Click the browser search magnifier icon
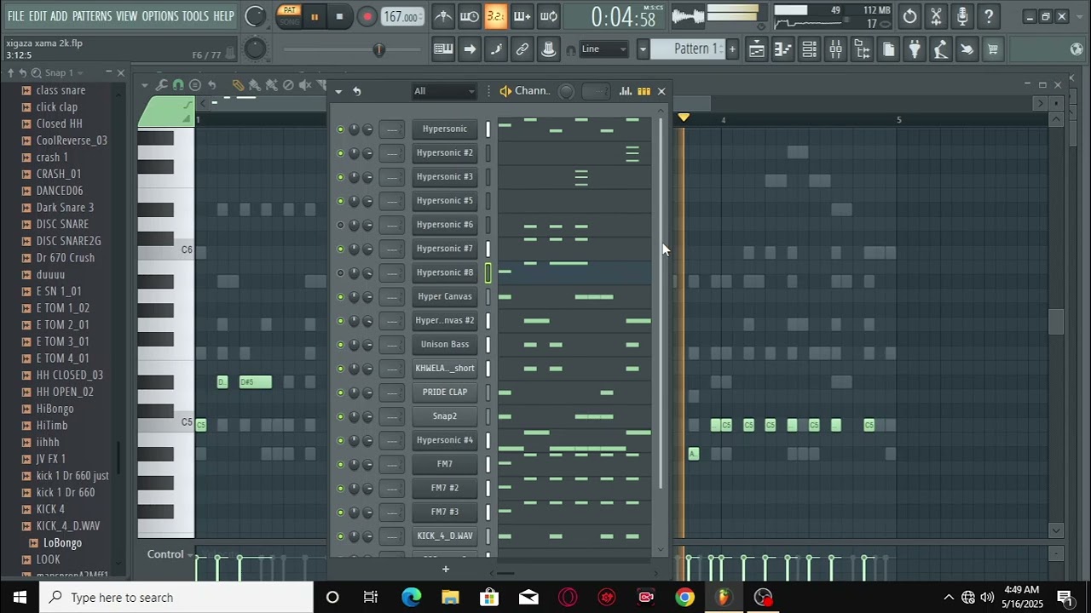 coord(35,73)
